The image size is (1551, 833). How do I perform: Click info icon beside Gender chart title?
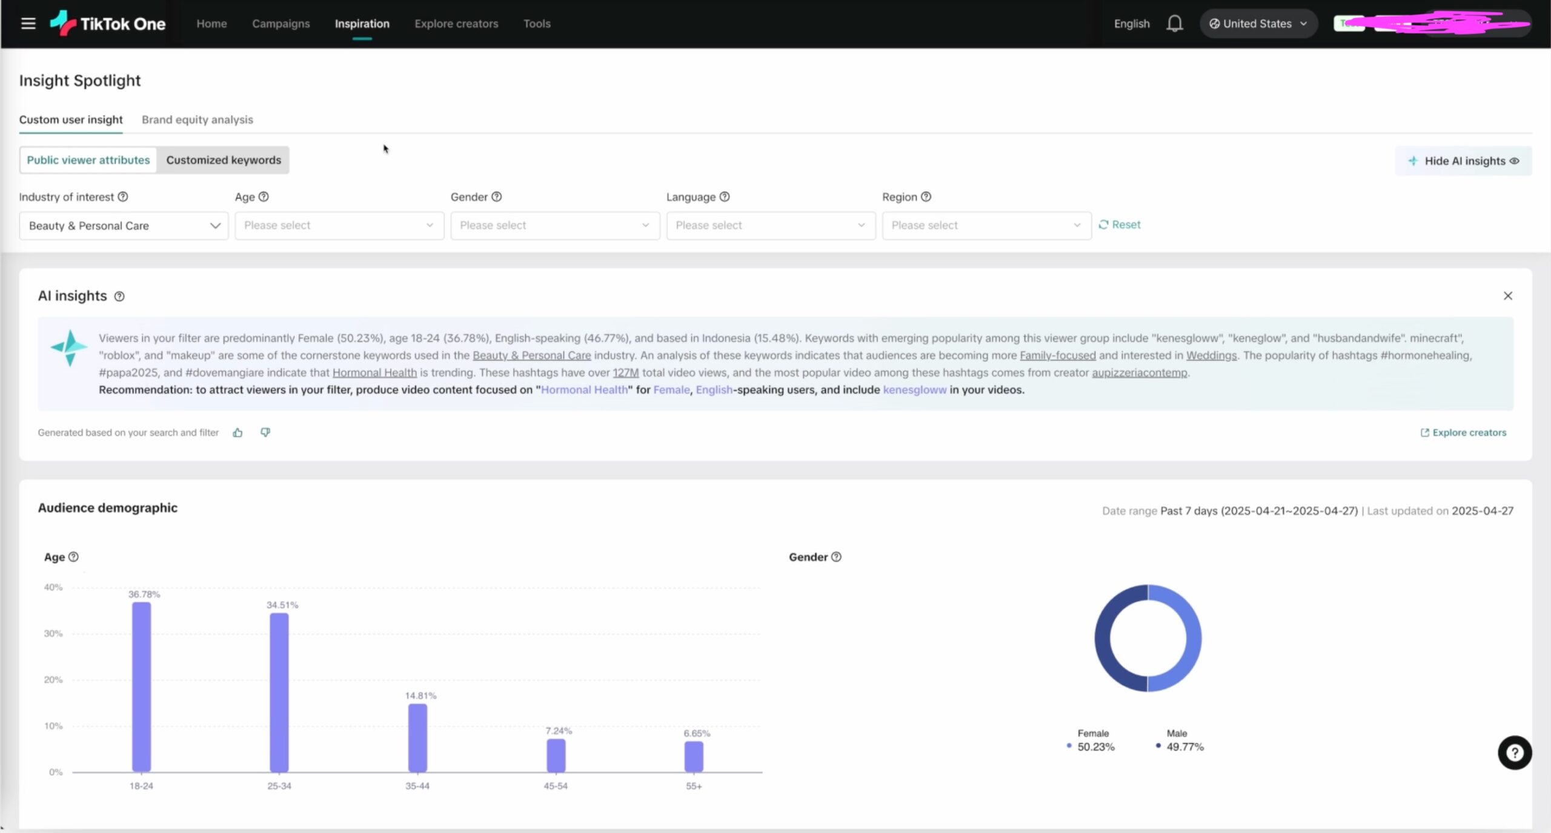836,557
